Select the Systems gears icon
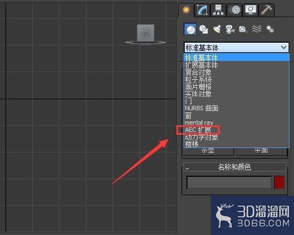The image size is (294, 235). click(x=270, y=29)
